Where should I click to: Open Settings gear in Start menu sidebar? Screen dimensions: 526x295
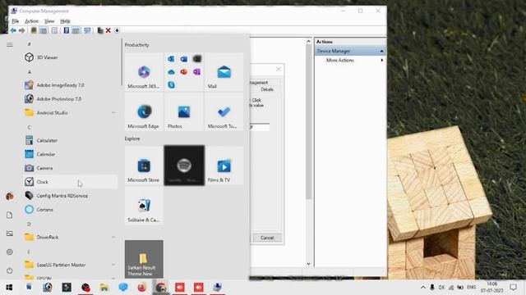(x=9, y=252)
